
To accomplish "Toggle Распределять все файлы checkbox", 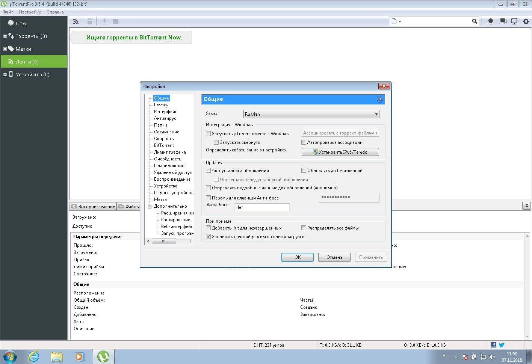I will tap(304, 228).
